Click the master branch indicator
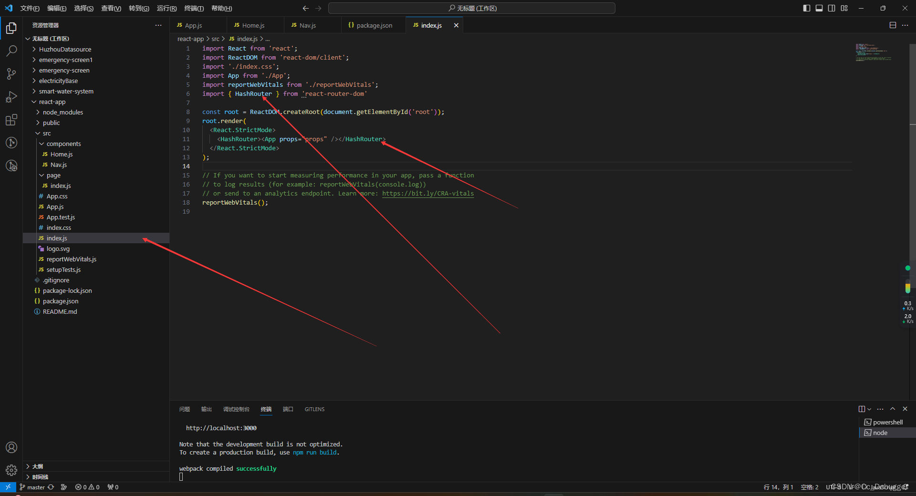 [x=32, y=487]
